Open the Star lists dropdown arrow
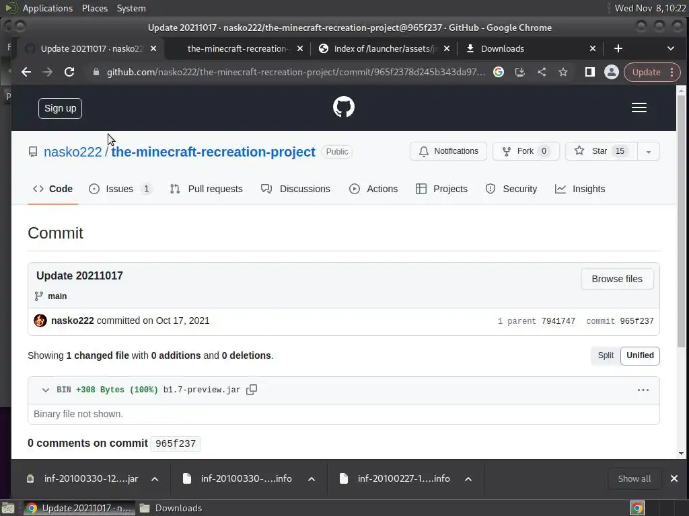689x516 pixels. (648, 151)
